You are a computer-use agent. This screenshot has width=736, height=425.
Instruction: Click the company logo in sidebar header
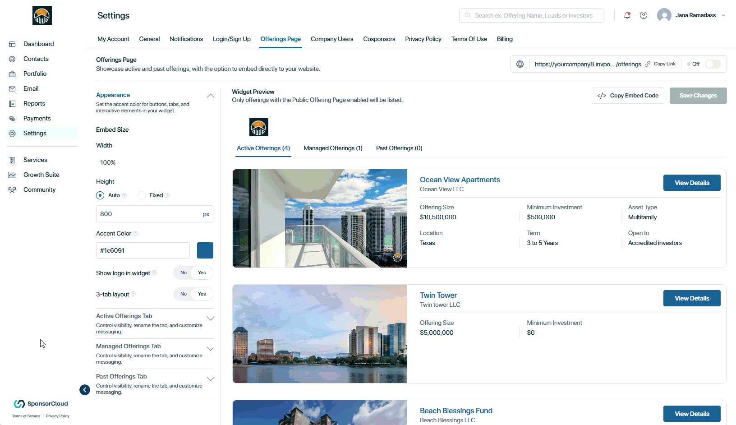(x=42, y=15)
